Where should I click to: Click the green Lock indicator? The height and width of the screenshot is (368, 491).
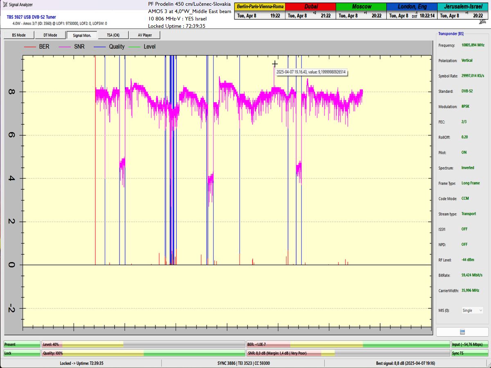[x=22, y=353]
